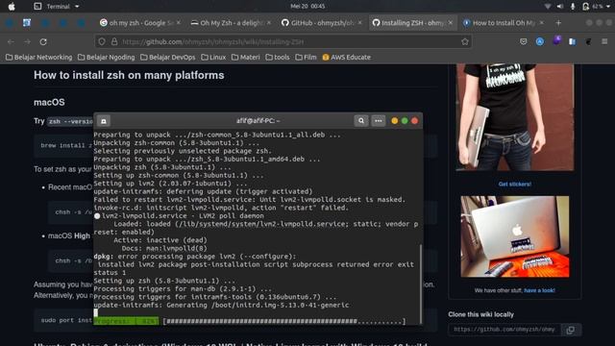Open the AWS Educate bookmark
The image size is (615, 346).
coord(346,58)
